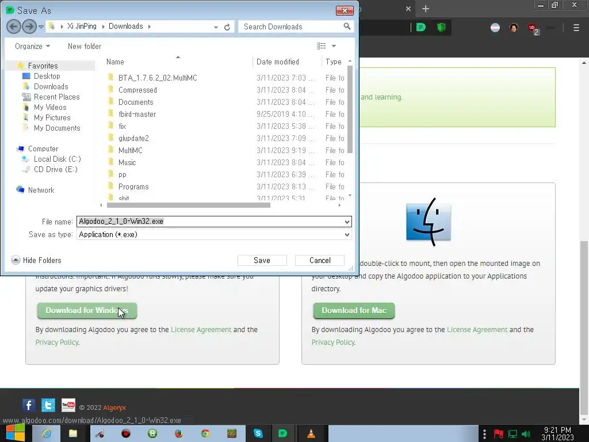Open Recent Places in navigation pane
Image resolution: width=589 pixels, height=442 pixels.
pos(56,97)
